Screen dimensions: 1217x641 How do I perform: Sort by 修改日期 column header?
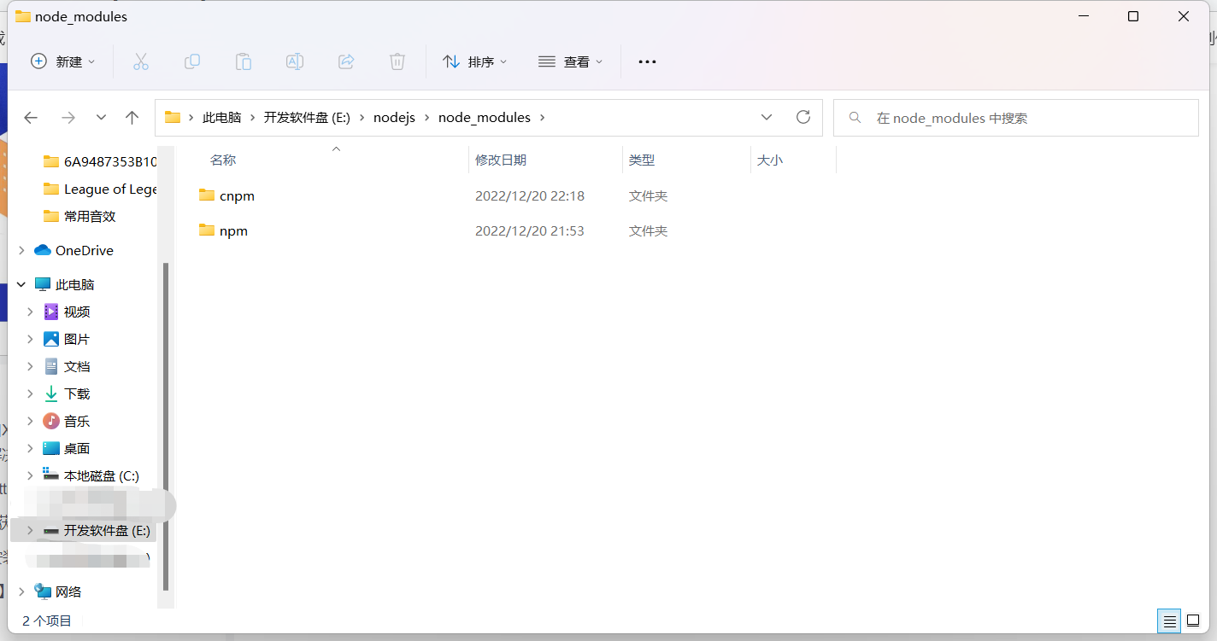click(x=501, y=160)
